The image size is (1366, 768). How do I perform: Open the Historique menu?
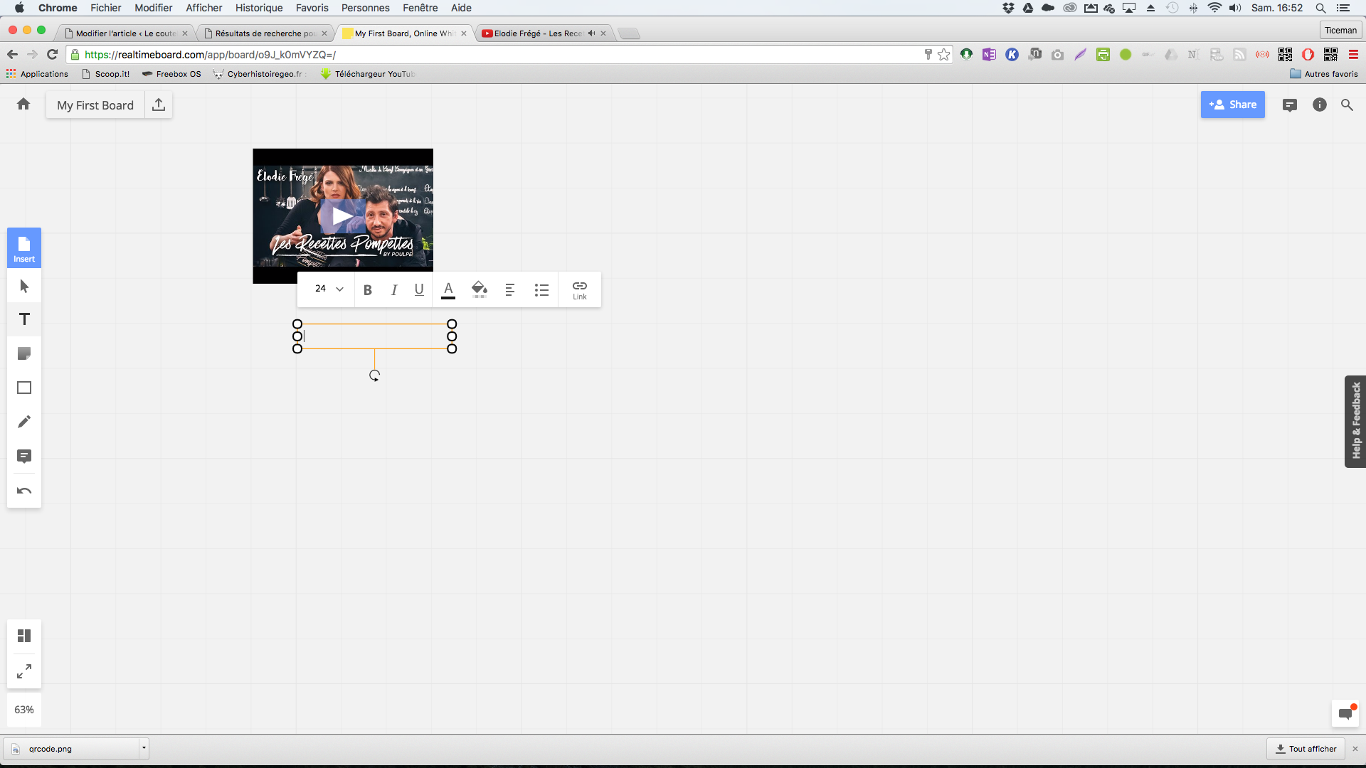click(x=259, y=8)
